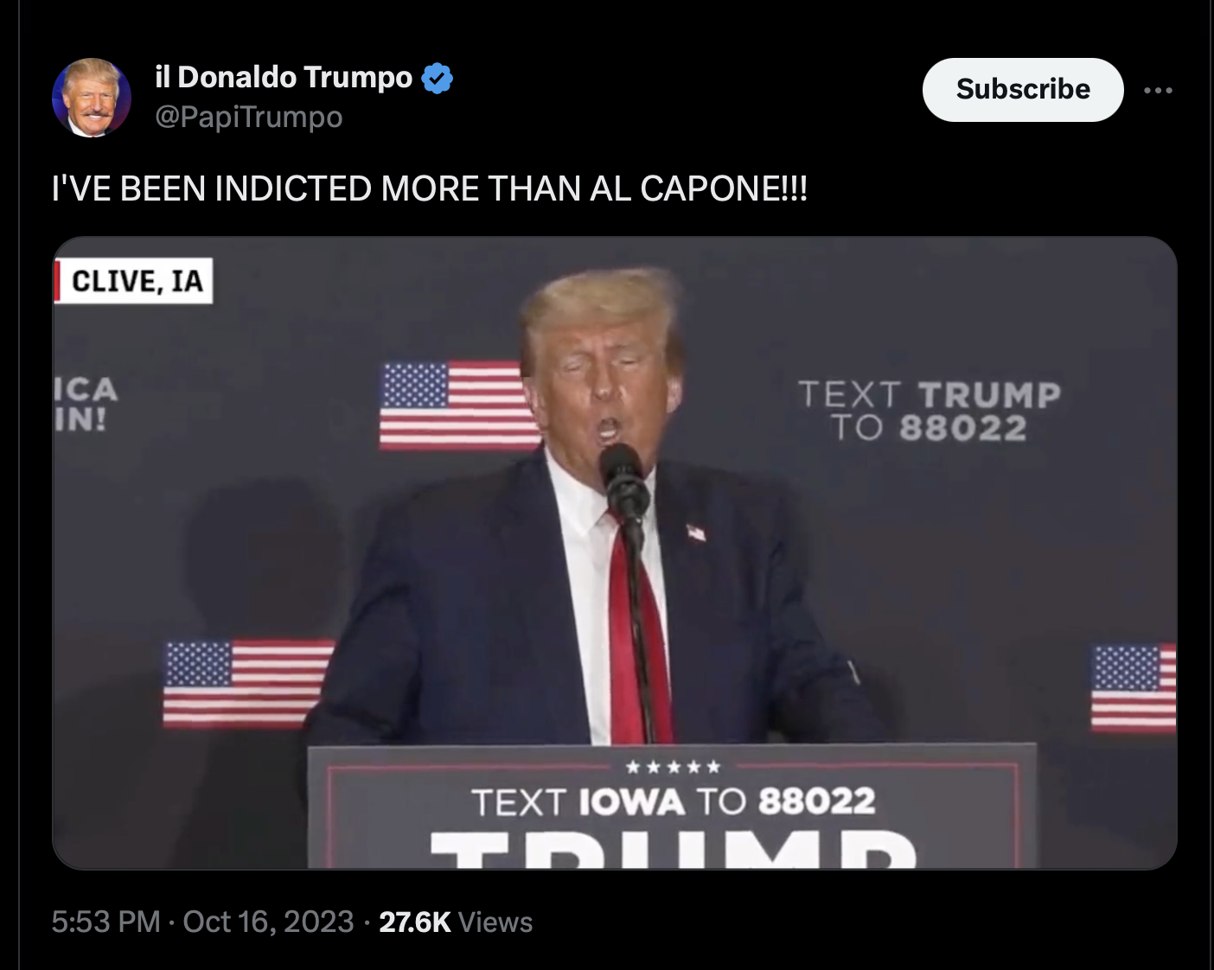The width and height of the screenshot is (1214, 970).
Task: Open the il Donaldo Trumpo profile avatar
Action: pyautogui.click(x=92, y=98)
